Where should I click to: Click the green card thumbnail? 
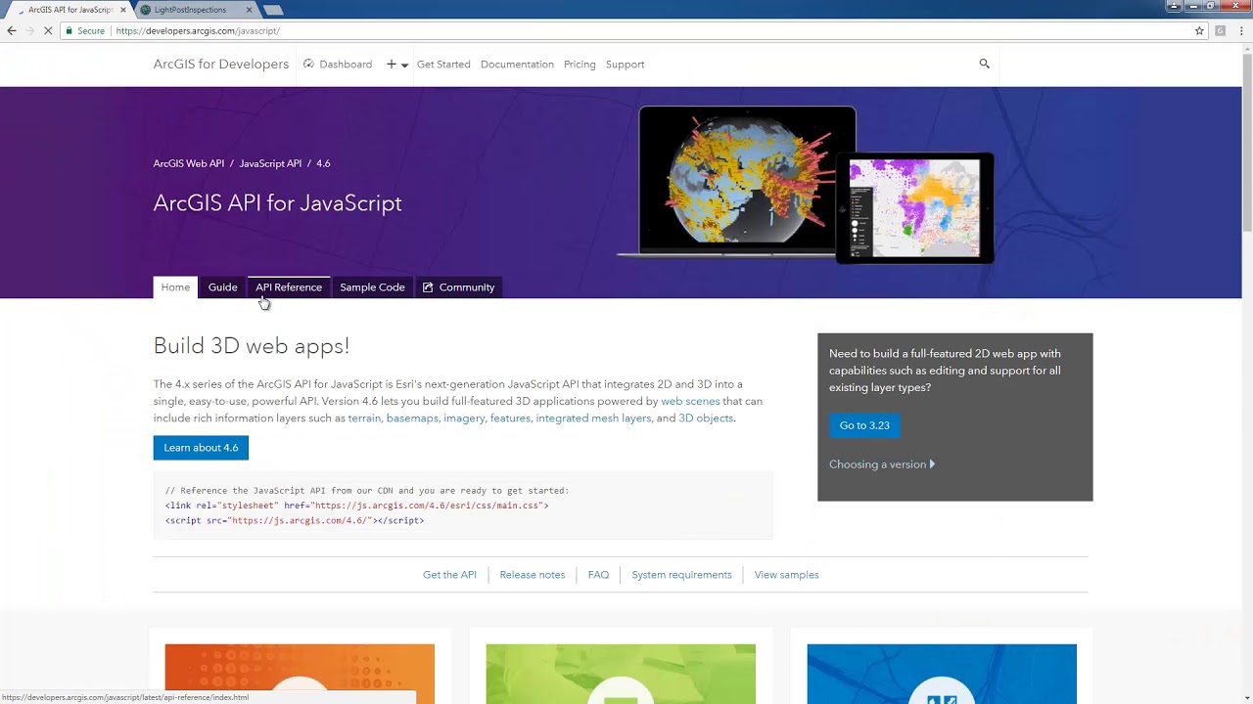tap(621, 674)
